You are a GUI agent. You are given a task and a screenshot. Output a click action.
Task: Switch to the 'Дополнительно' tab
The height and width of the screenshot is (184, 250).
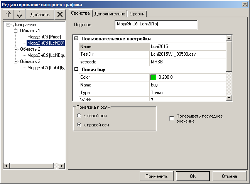pyautogui.click(x=110, y=14)
